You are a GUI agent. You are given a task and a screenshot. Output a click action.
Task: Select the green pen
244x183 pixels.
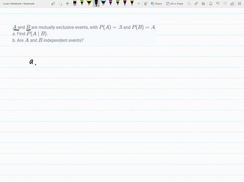point(82,3)
